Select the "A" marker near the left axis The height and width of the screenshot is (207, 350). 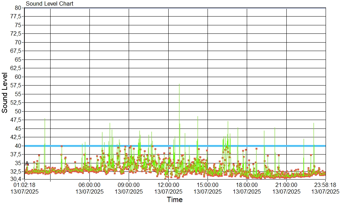pos(27,163)
